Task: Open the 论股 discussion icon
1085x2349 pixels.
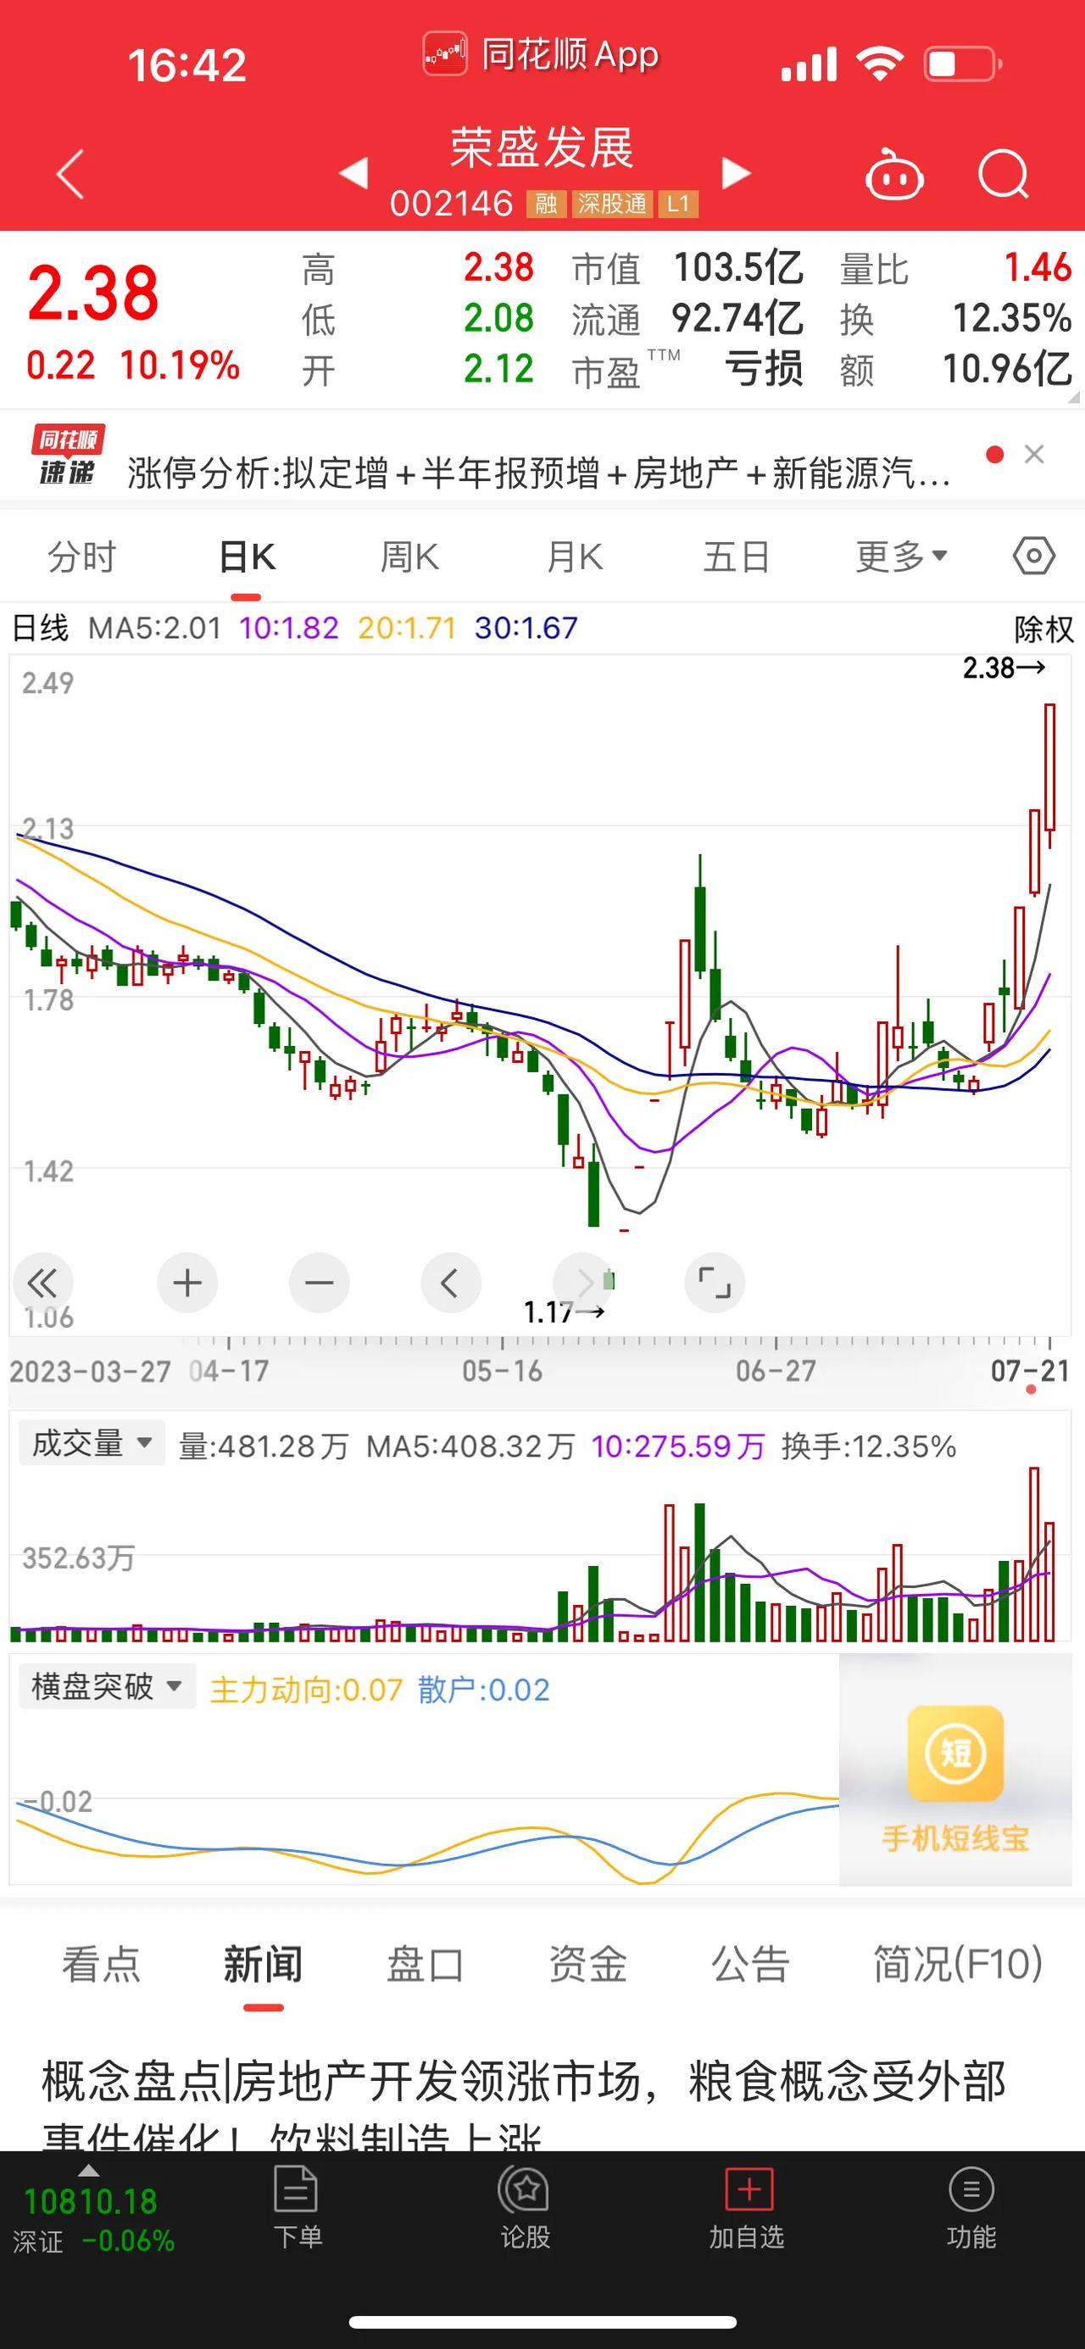Action: pos(525,2207)
